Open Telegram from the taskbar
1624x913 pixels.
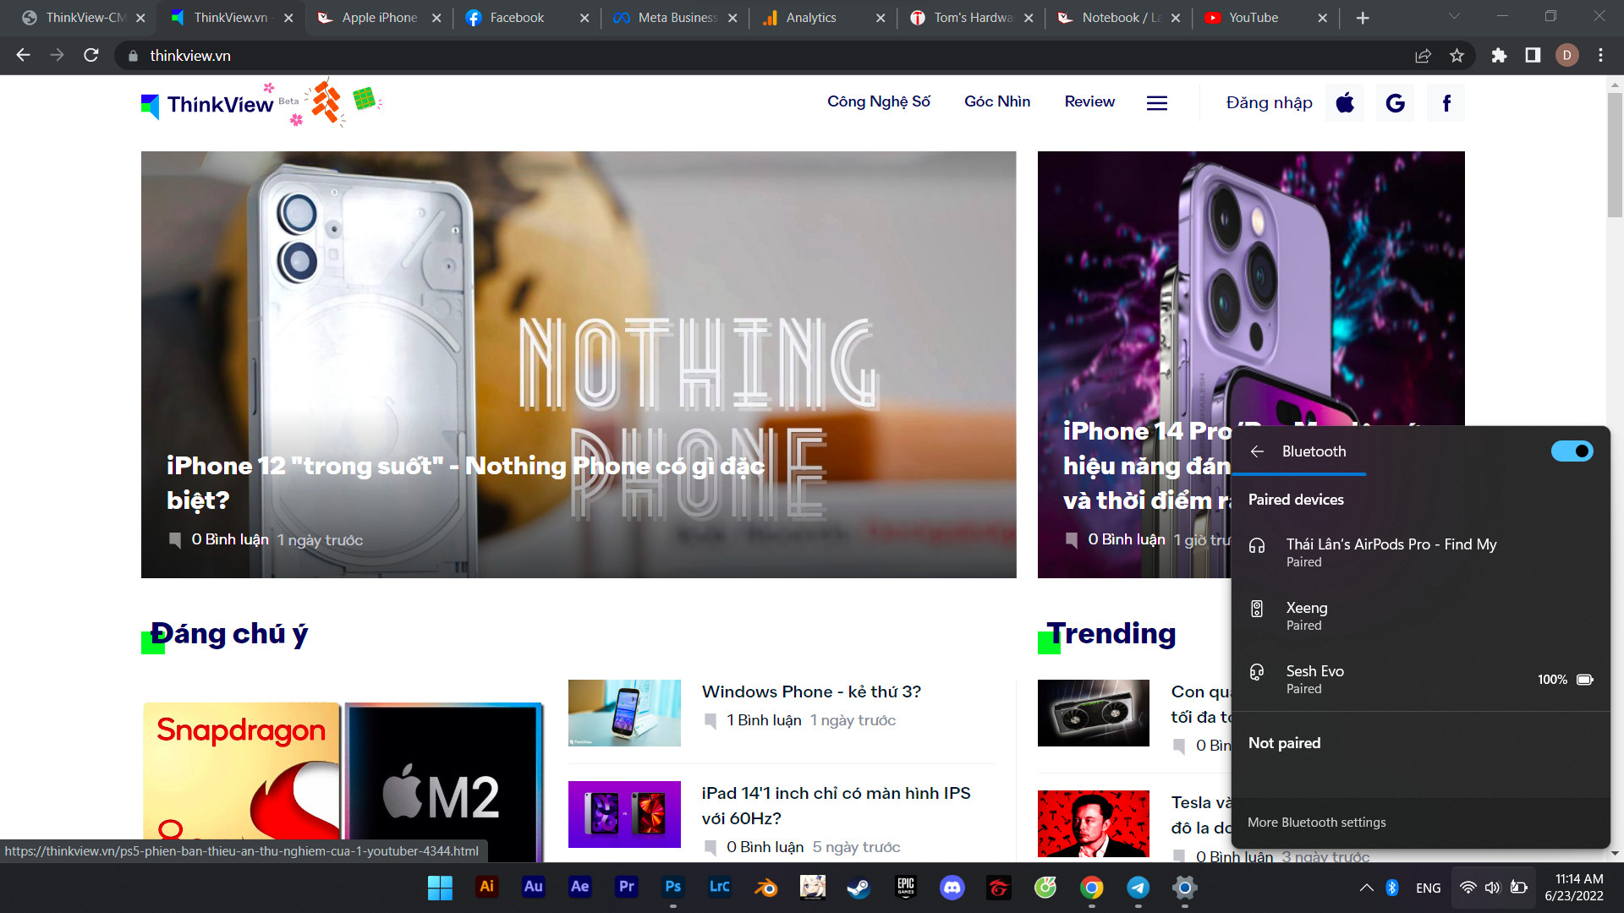point(1138,888)
